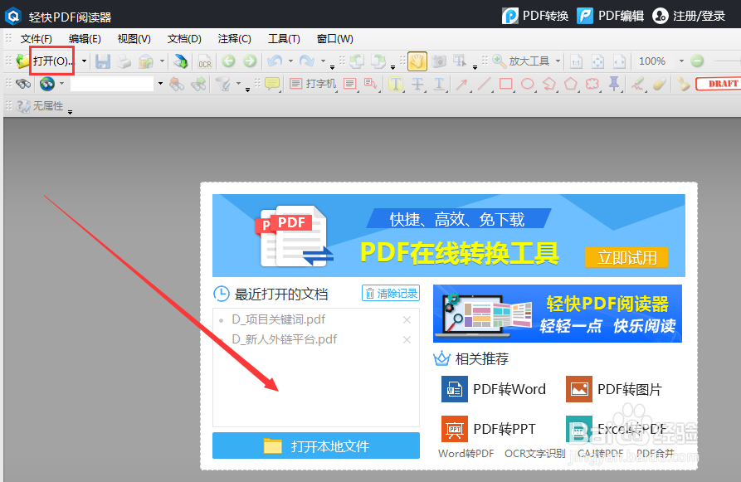The width and height of the screenshot is (741, 482).
Task: Open the 编辑(E) menu
Action: click(85, 39)
